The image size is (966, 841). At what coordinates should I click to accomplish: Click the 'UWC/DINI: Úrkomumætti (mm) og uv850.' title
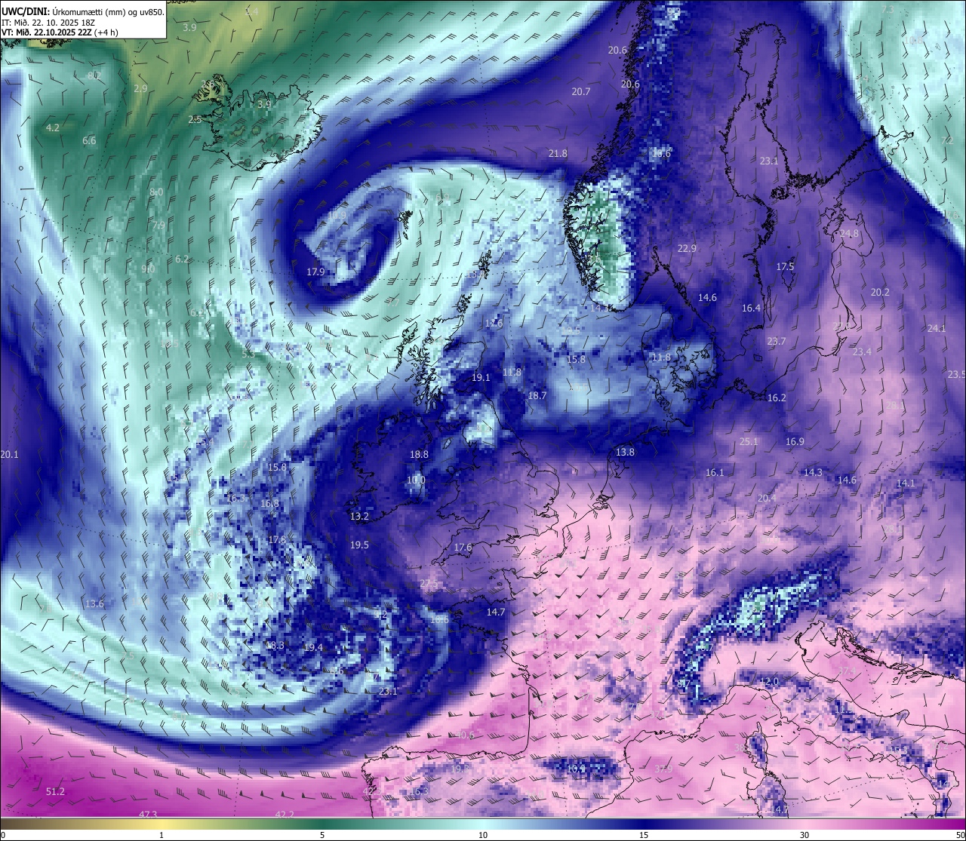click(x=82, y=11)
